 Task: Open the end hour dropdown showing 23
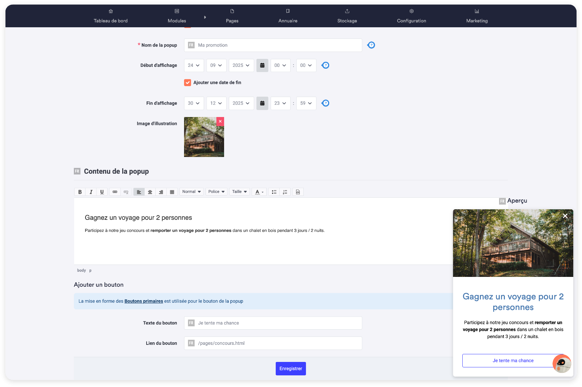click(280, 103)
